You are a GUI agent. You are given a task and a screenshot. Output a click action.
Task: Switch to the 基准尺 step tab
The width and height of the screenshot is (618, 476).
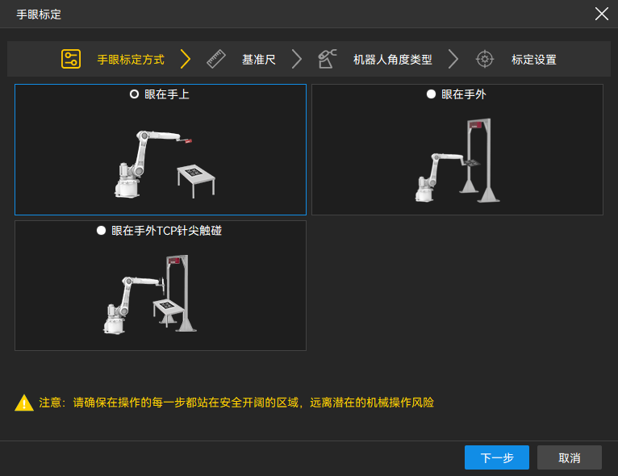258,60
